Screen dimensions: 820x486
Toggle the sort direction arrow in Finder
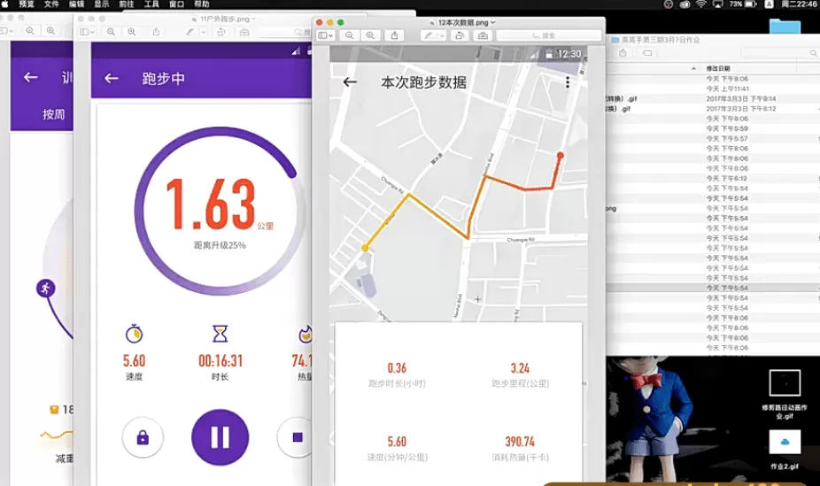pos(693,68)
